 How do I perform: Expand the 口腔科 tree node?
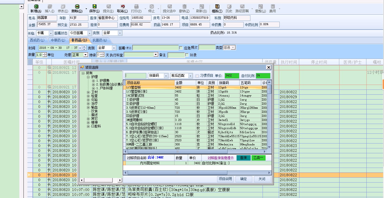point(88,126)
